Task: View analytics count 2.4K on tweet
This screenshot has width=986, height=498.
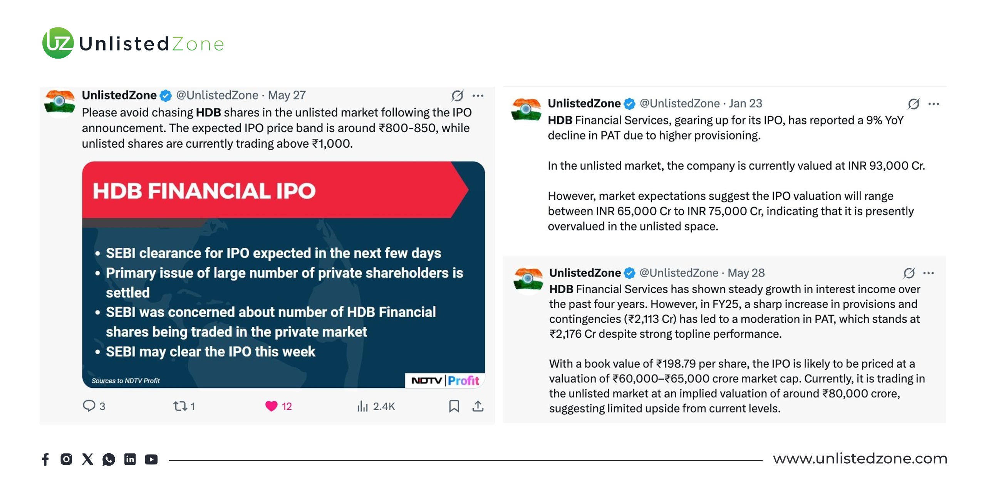Action: point(376,406)
